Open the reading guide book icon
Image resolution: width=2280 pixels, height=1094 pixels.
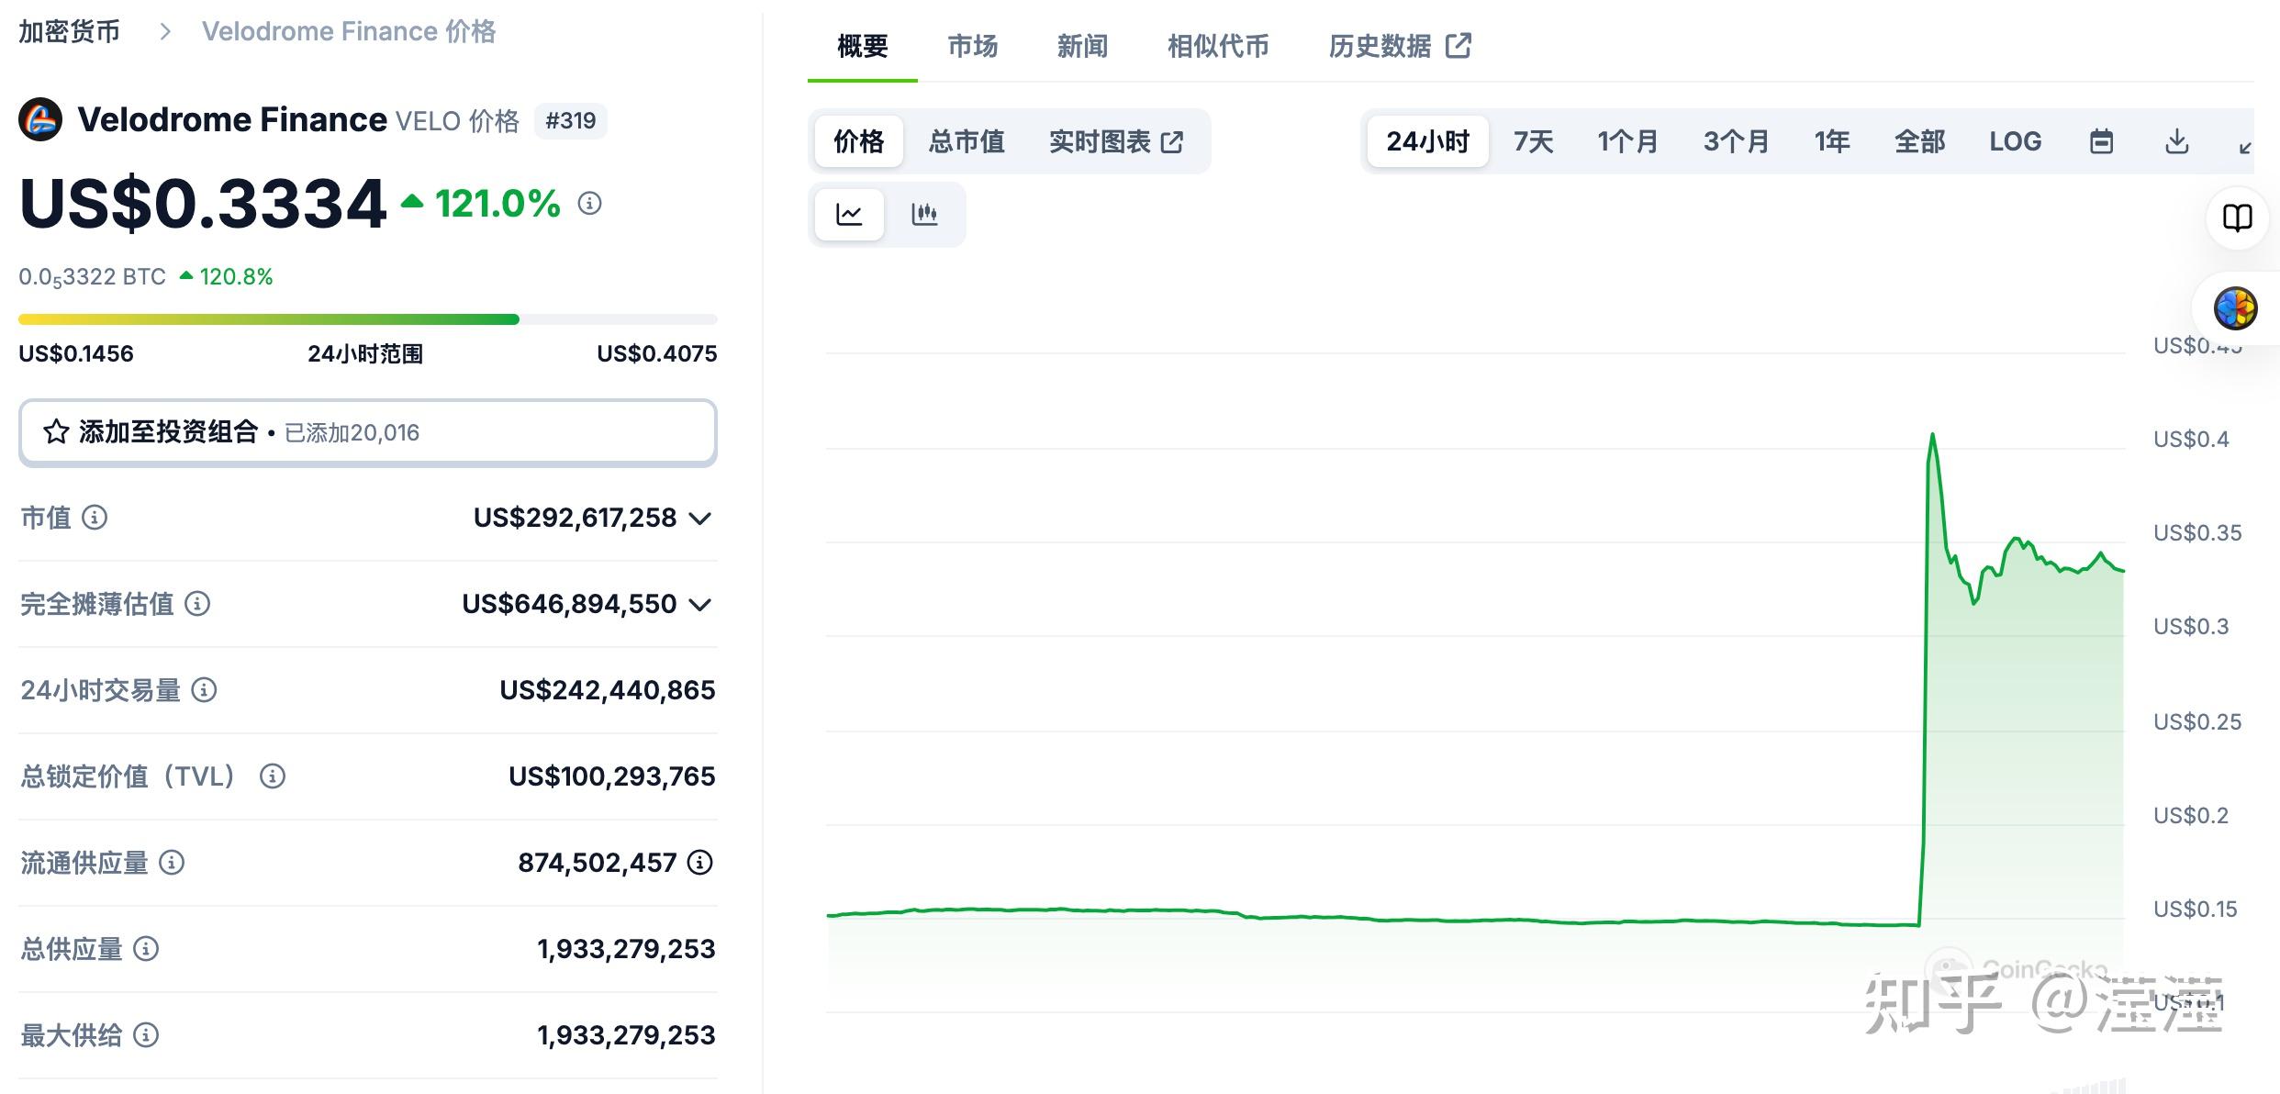[x=2237, y=218]
